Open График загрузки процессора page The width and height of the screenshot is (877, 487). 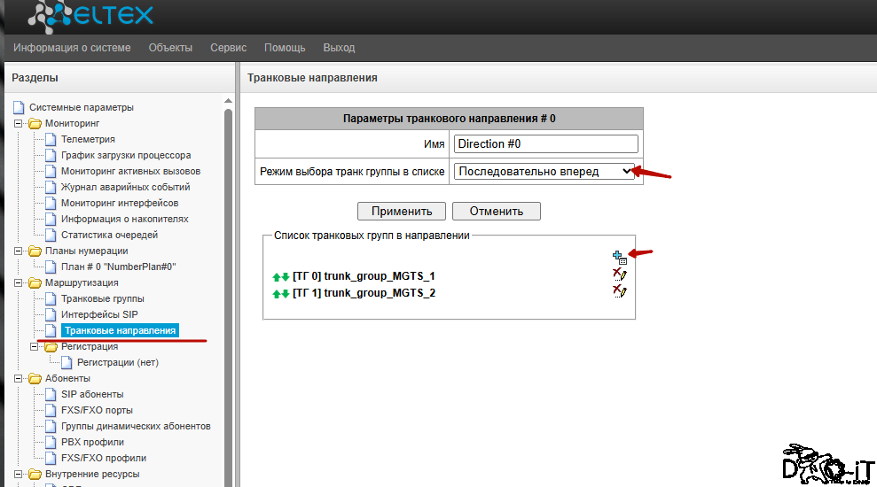126,155
